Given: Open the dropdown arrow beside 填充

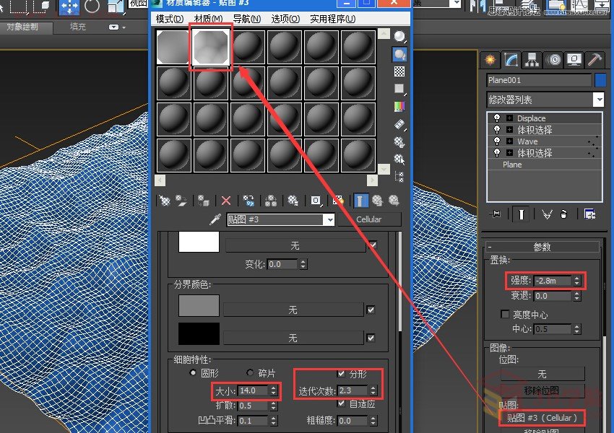Looking at the screenshot, I should pos(124,27).
